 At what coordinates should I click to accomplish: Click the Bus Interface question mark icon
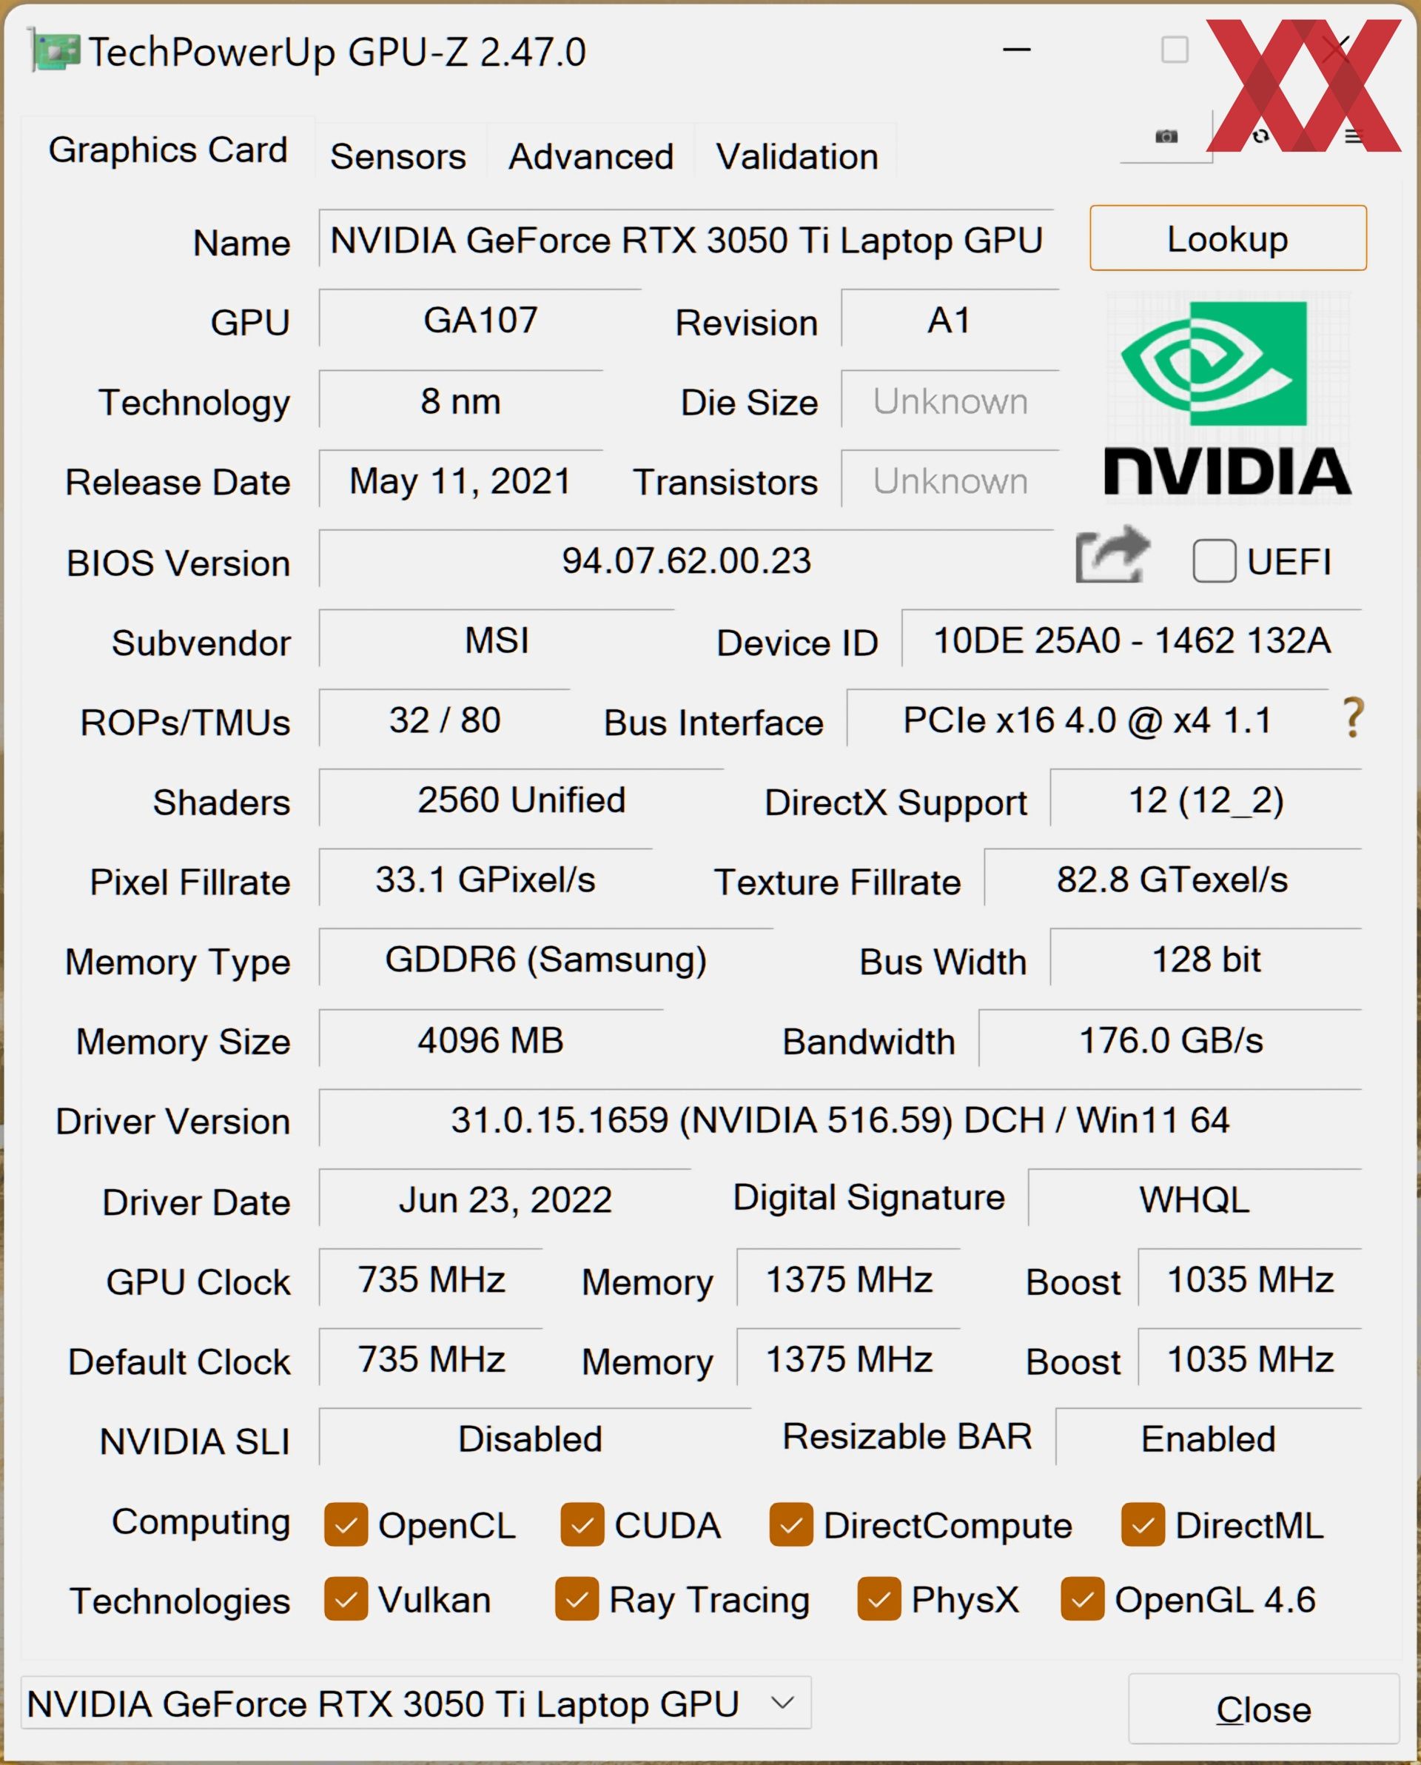pyautogui.click(x=1353, y=718)
